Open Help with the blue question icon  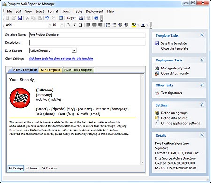pyautogui.click(x=96, y=18)
